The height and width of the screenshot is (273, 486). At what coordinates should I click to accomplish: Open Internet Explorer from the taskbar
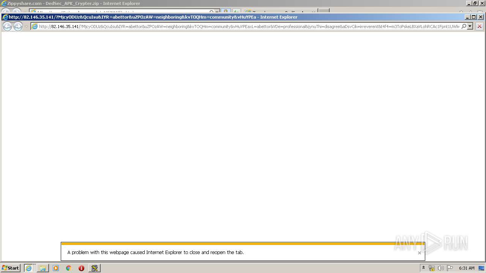[29, 268]
